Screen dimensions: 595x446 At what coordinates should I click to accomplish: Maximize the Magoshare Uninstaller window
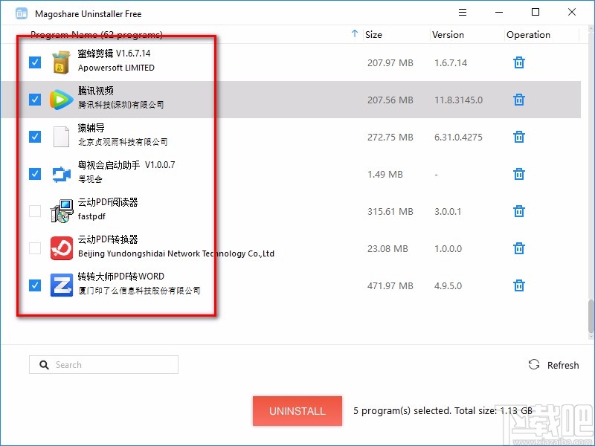coord(535,12)
